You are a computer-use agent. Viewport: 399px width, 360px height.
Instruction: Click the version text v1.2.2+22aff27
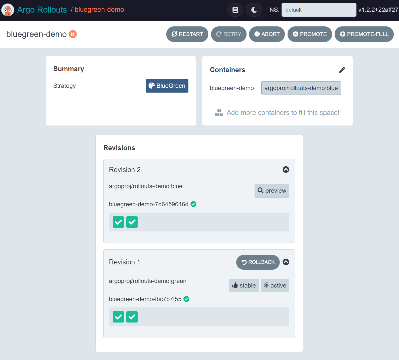point(378,10)
